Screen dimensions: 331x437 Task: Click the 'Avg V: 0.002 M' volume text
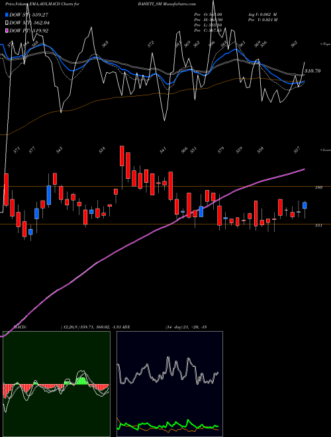[x=263, y=14]
